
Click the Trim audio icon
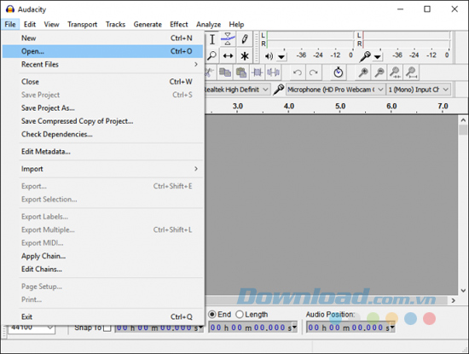click(257, 73)
